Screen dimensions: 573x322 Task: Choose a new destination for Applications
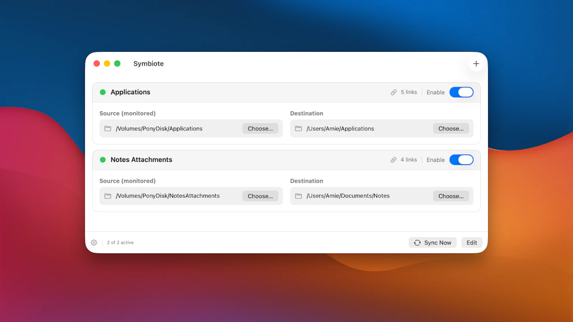[x=451, y=129]
